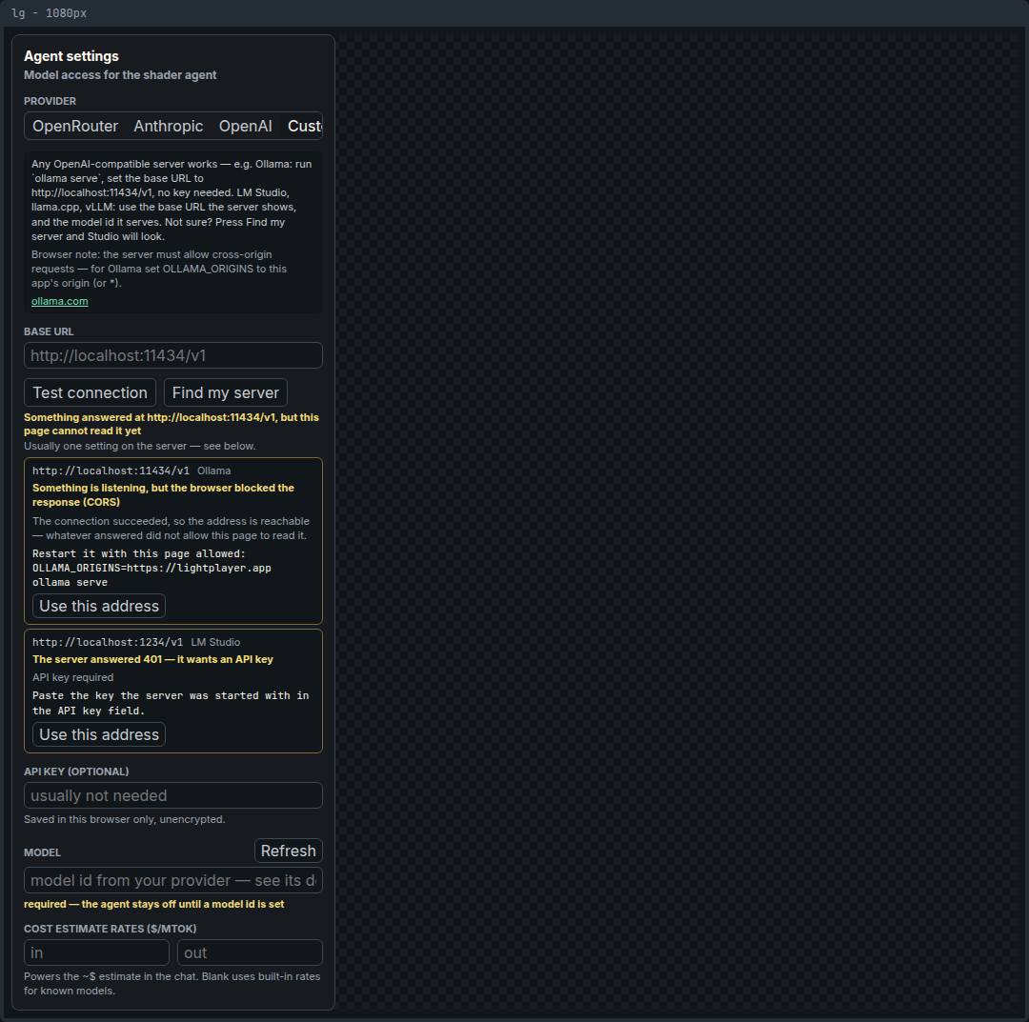Select 'The server answered 401' message

152,659
